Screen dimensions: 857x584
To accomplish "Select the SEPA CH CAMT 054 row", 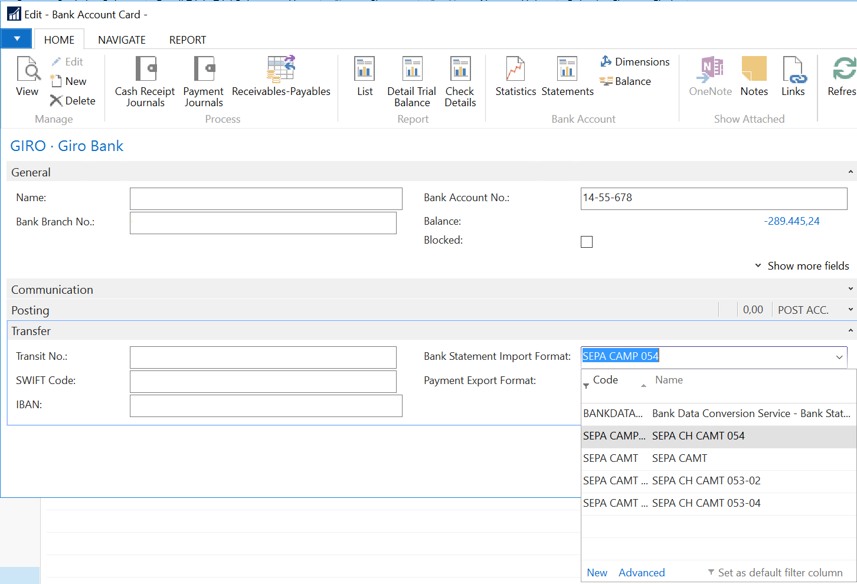I will (x=718, y=436).
